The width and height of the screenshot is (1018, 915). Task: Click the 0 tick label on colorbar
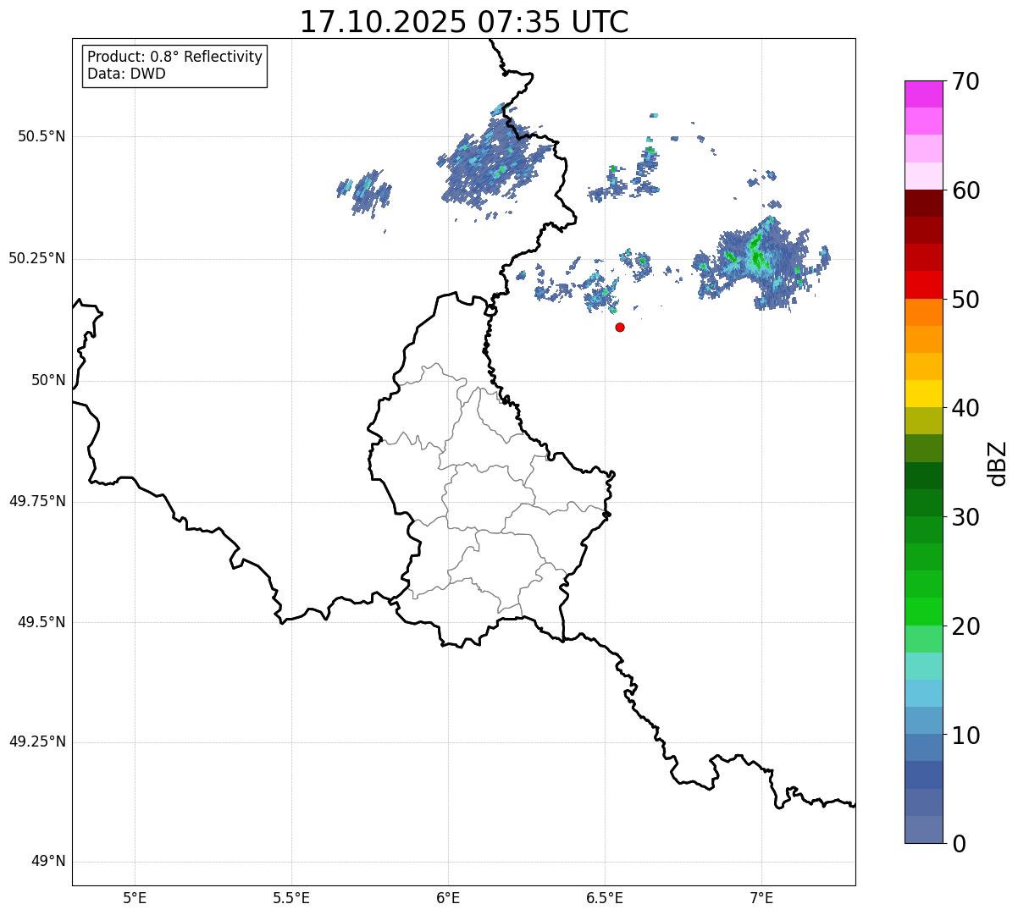click(958, 844)
